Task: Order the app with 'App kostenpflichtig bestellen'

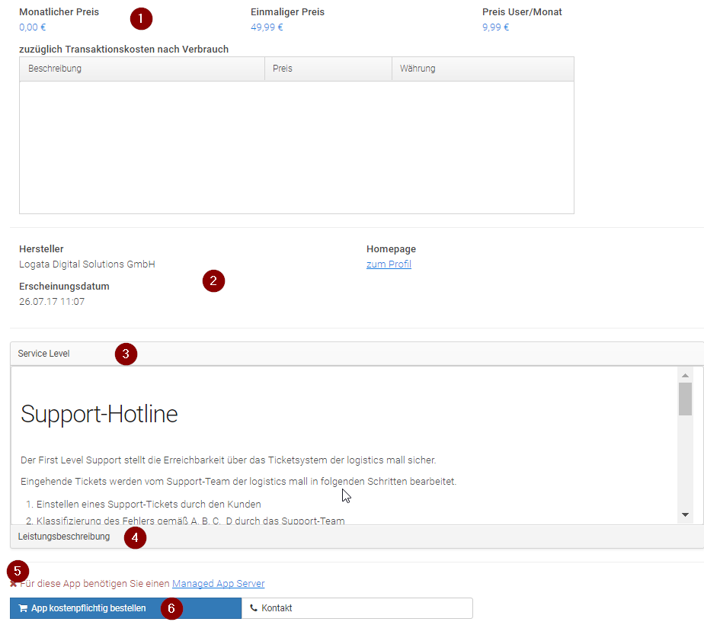Action: click(126, 608)
